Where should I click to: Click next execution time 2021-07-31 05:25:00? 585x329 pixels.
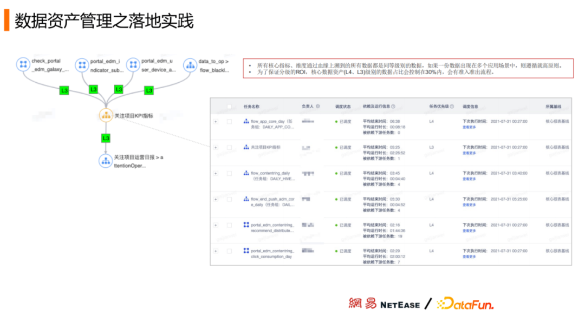[509, 199]
